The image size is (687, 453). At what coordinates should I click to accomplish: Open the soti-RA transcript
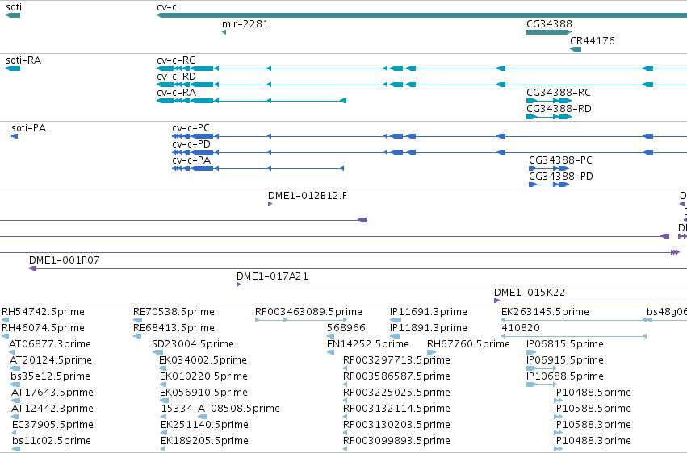(13, 69)
